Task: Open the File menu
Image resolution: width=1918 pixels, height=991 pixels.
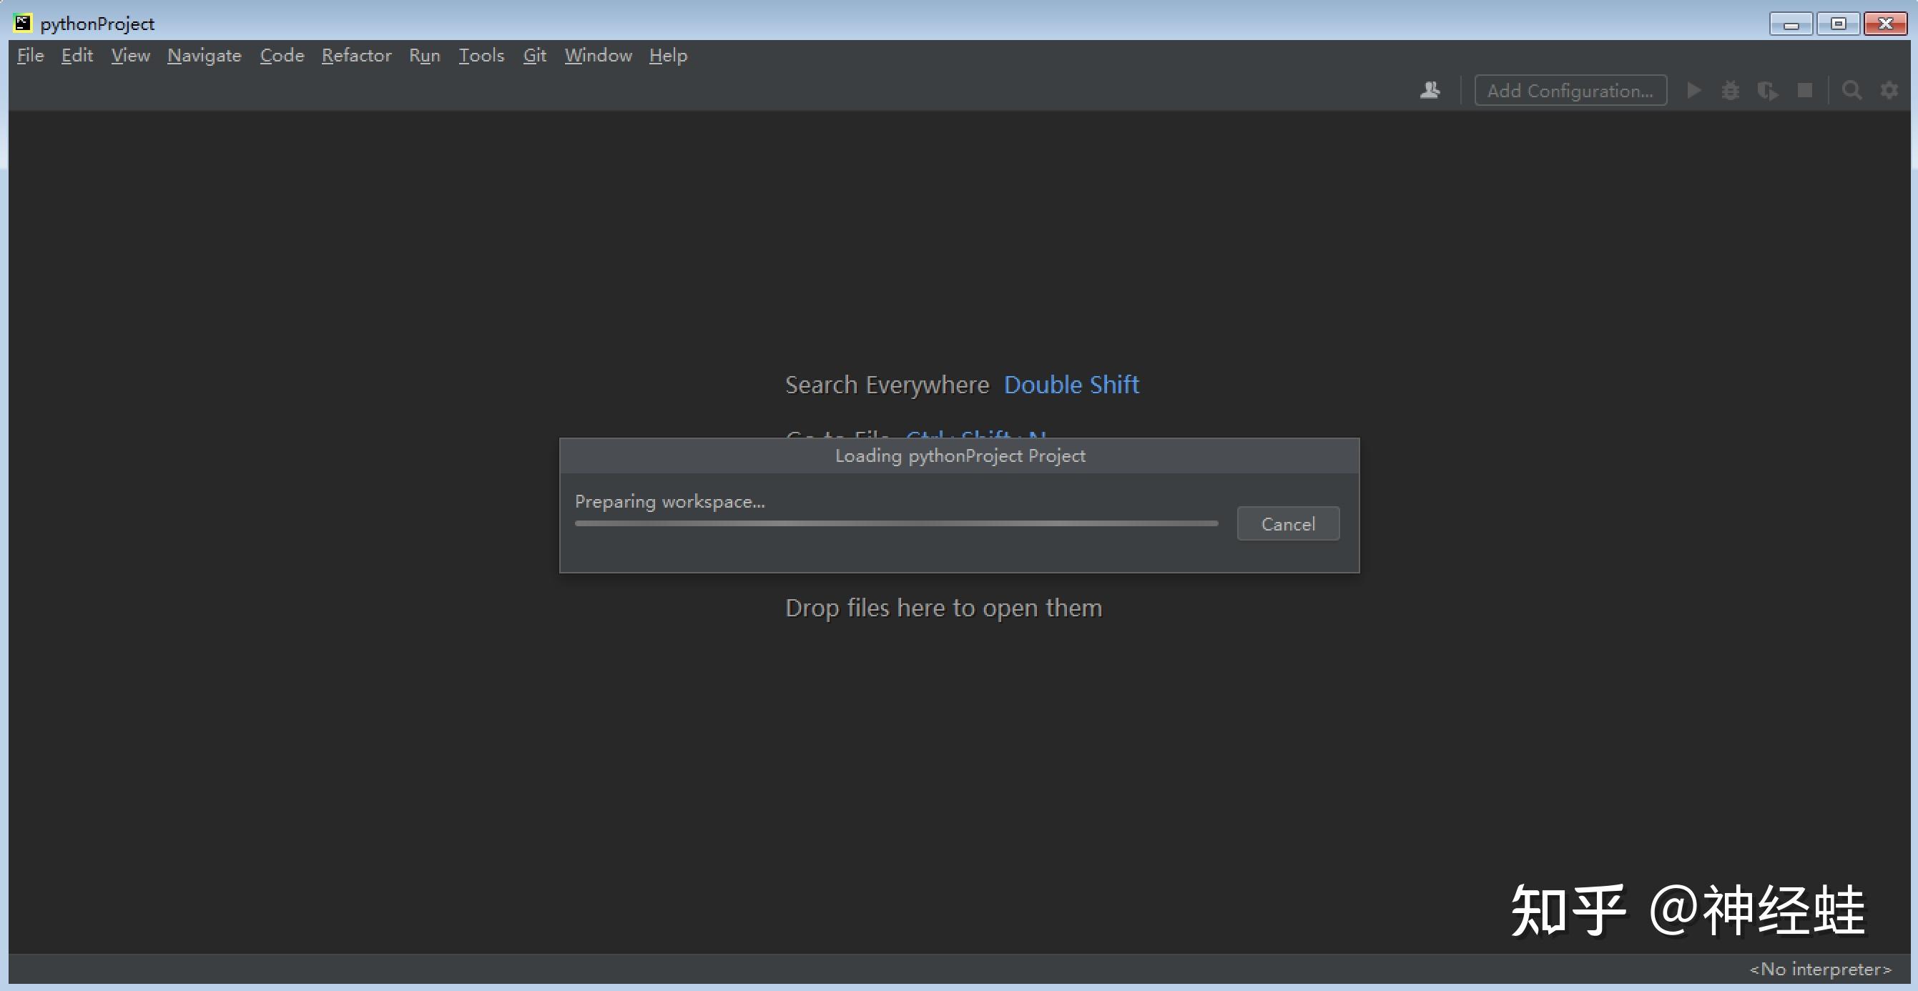Action: pos(30,55)
